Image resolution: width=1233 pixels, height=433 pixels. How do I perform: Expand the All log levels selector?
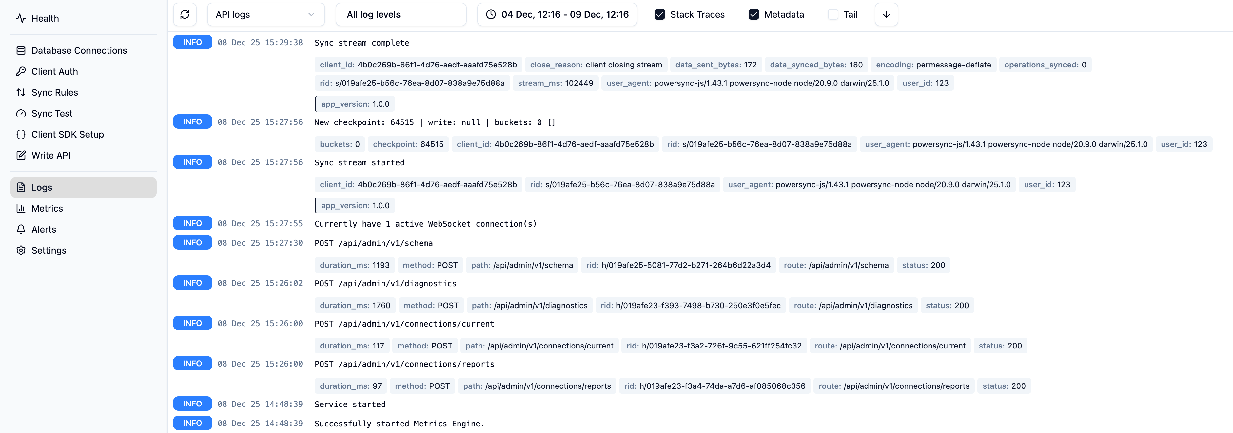pos(401,14)
